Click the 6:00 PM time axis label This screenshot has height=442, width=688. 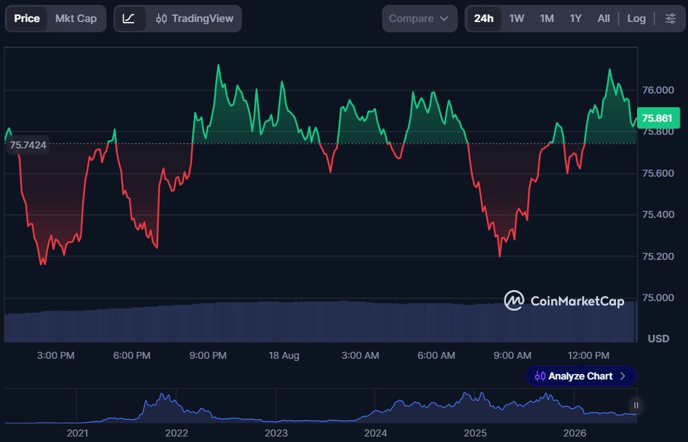pos(132,355)
